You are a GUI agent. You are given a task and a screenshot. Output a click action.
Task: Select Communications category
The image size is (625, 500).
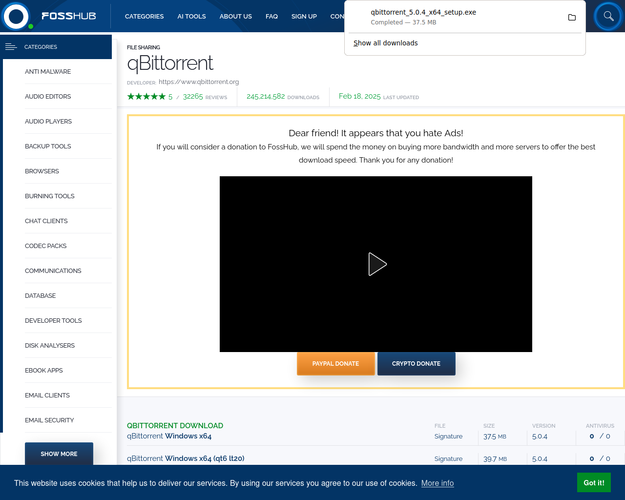tap(53, 271)
